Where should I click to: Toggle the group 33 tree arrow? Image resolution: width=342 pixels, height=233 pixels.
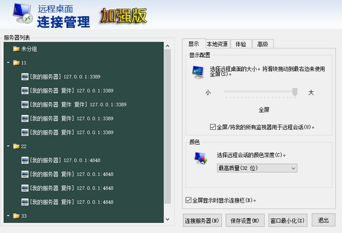click(x=8, y=216)
